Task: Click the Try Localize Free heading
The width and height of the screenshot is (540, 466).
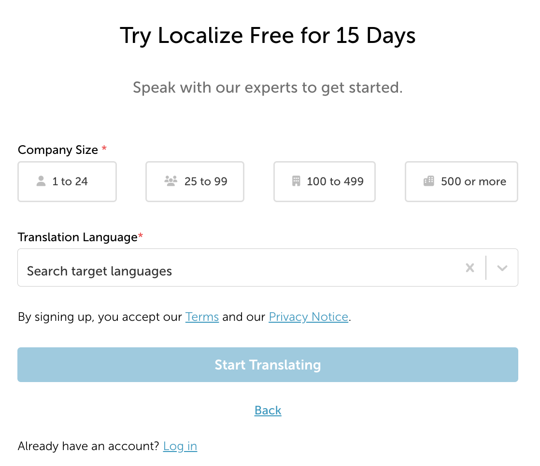Action: (268, 35)
